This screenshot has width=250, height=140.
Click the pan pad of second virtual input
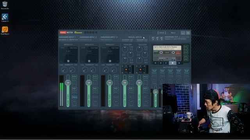point(141,69)
